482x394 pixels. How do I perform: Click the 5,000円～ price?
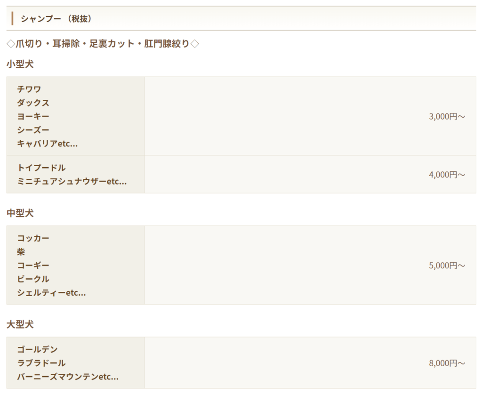click(x=447, y=265)
